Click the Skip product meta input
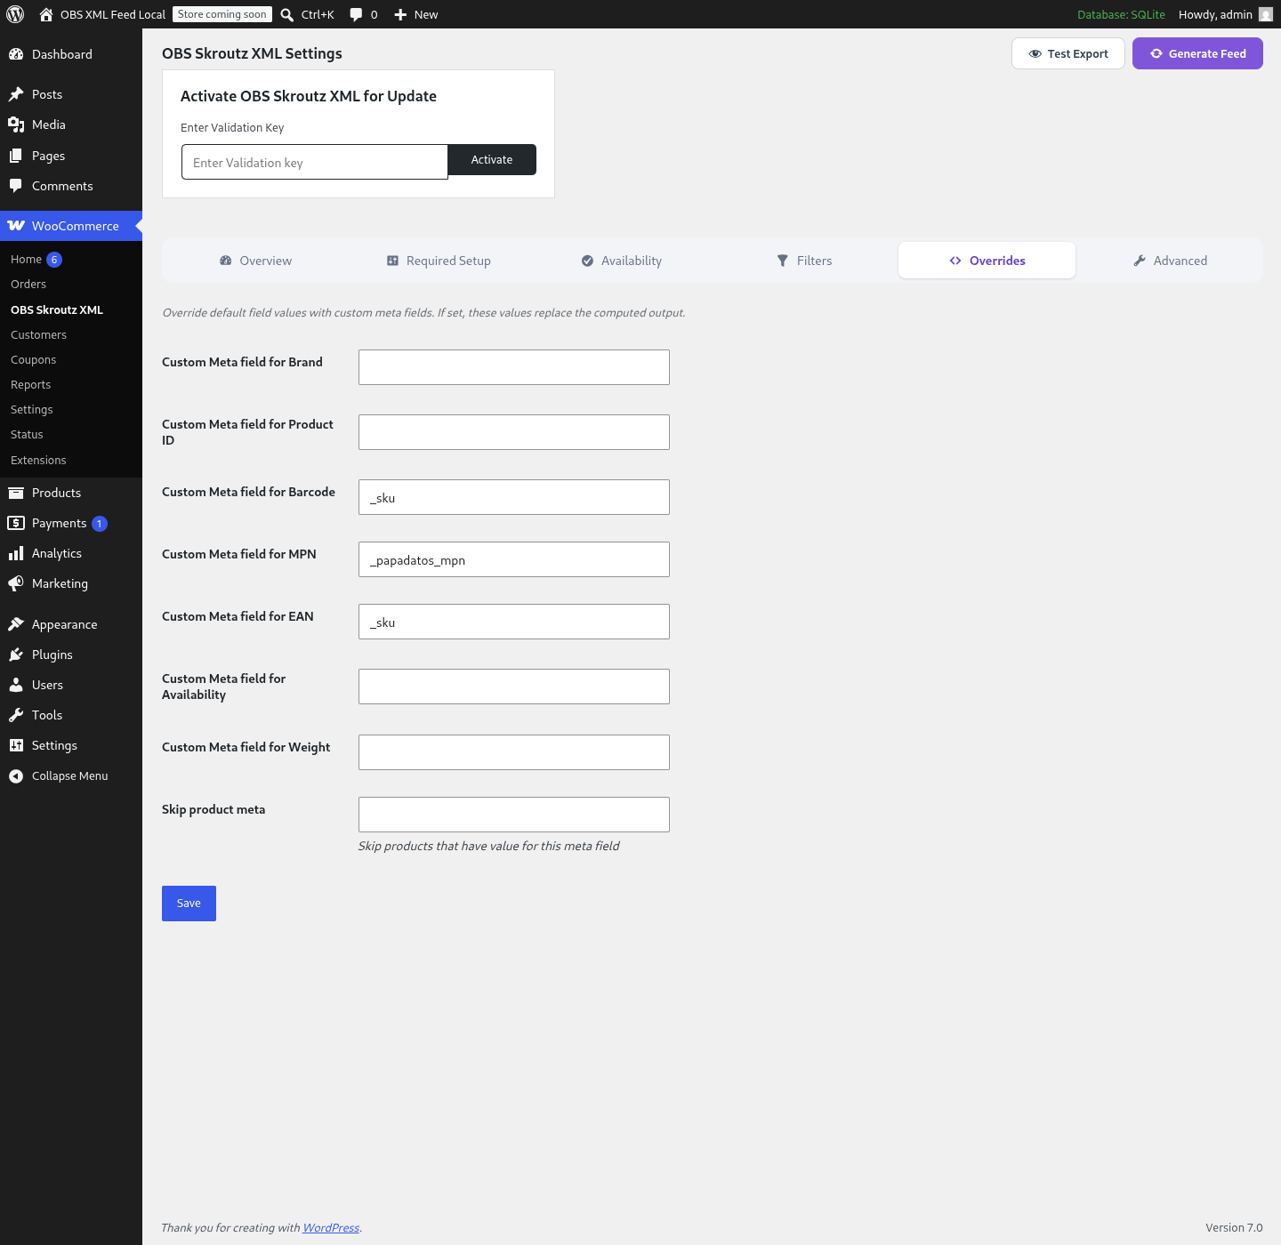Image resolution: width=1281 pixels, height=1245 pixels. (x=514, y=815)
